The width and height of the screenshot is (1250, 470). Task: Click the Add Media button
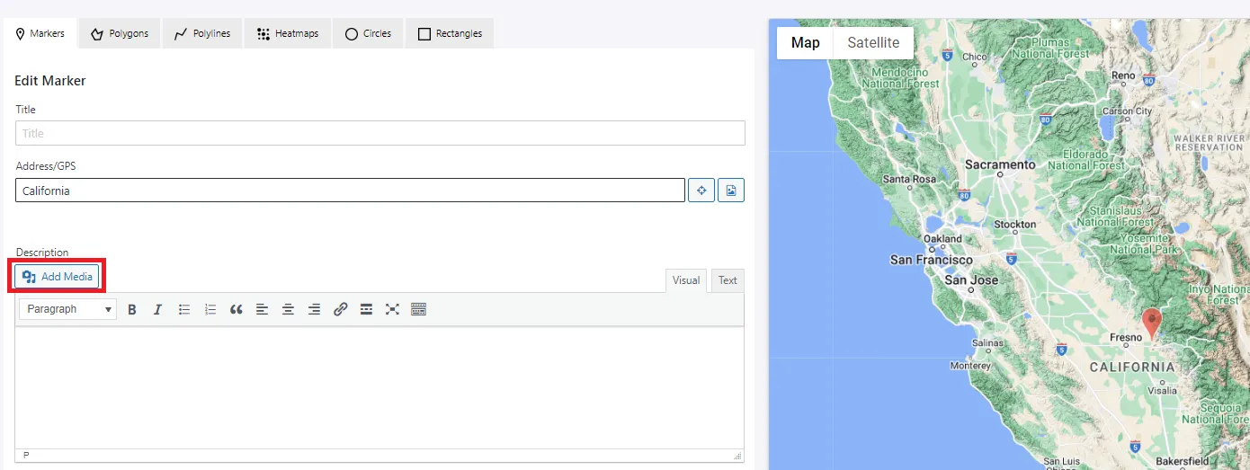tap(57, 277)
